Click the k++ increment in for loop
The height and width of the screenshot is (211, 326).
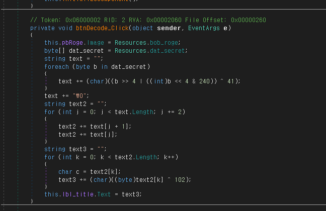click(x=169, y=157)
